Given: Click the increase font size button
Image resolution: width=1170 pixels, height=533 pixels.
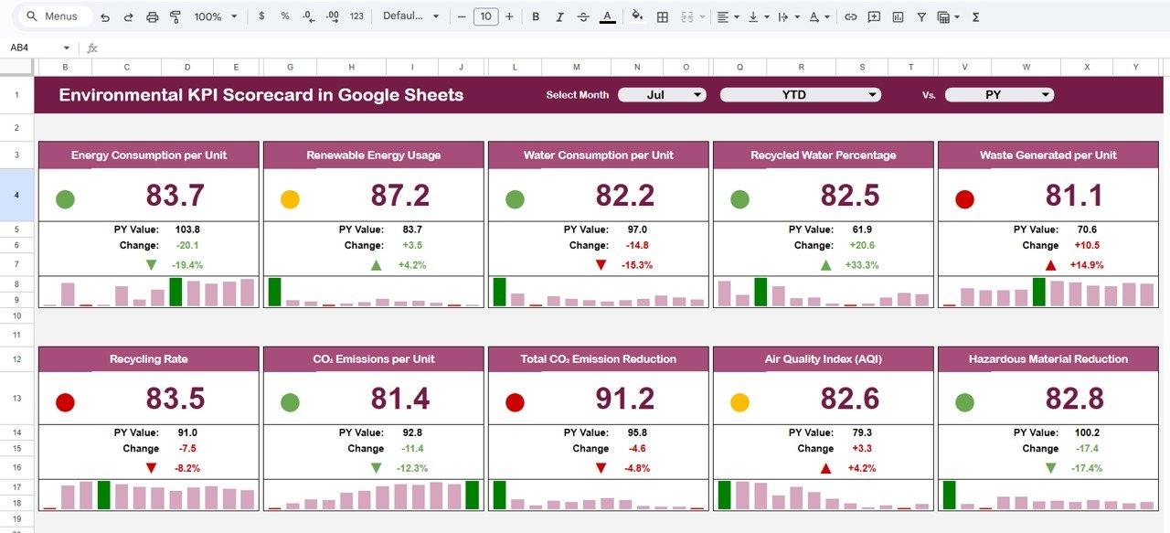Looking at the screenshot, I should click(x=508, y=16).
